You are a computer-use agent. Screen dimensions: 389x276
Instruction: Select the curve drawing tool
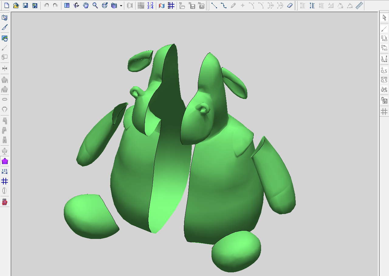[x=224, y=5]
